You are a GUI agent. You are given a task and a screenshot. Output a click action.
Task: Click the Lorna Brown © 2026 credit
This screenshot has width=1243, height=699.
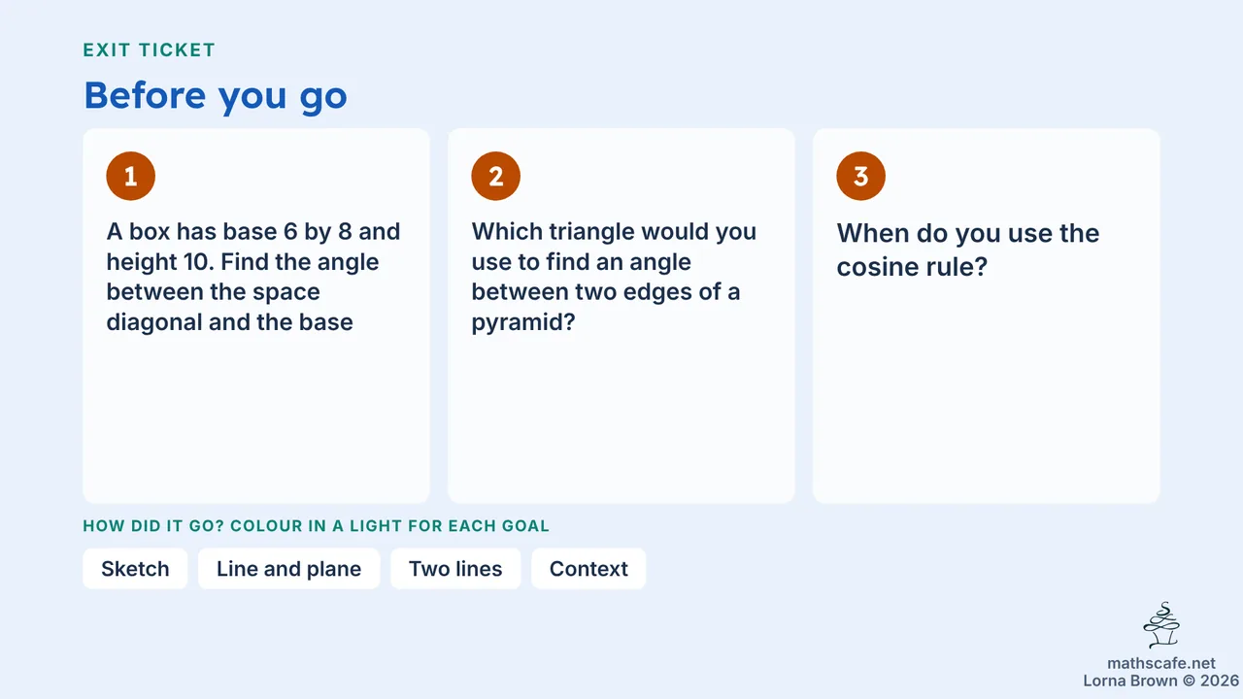[1161, 682]
